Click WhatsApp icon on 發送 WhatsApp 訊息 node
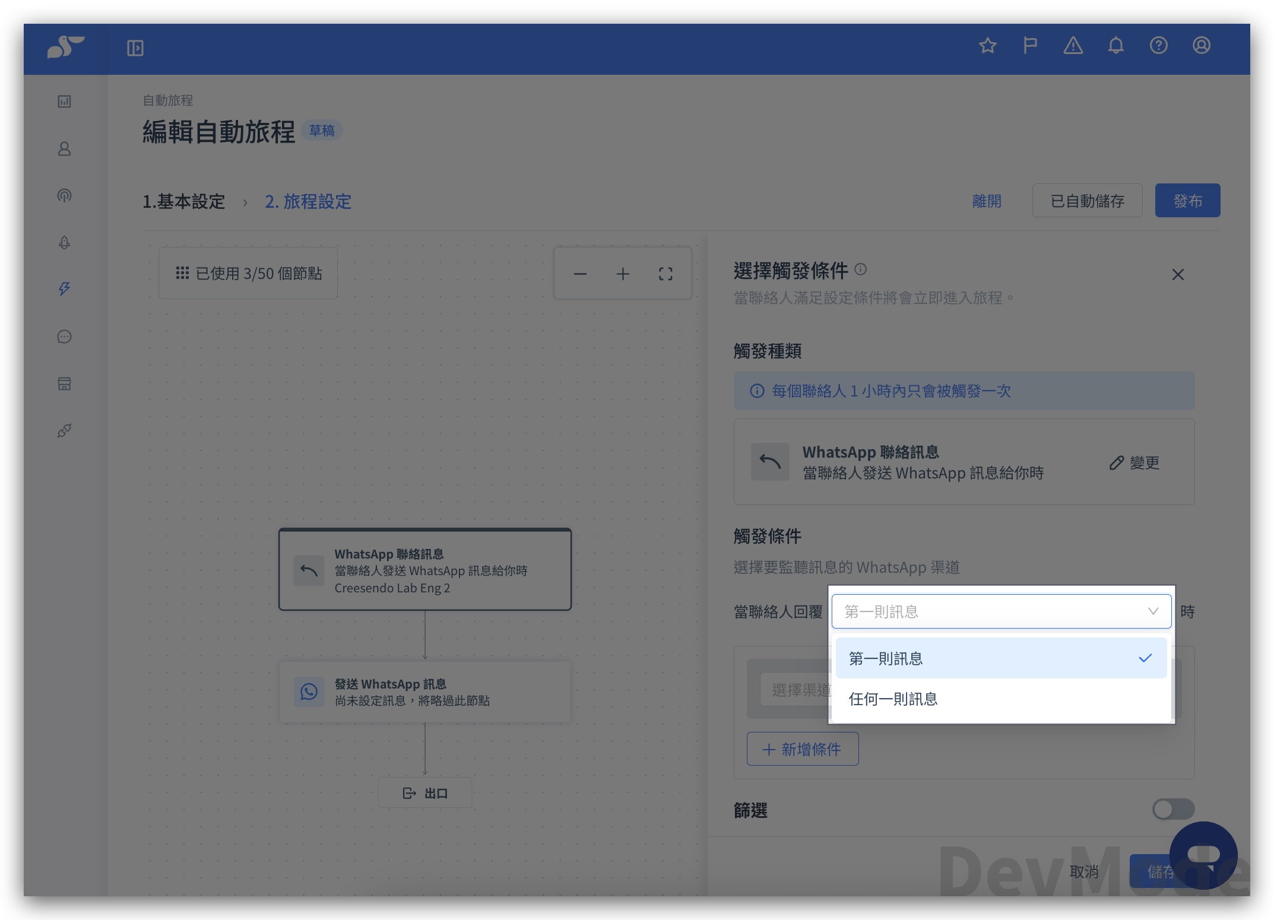Image resolution: width=1274 pixels, height=920 pixels. coord(309,691)
